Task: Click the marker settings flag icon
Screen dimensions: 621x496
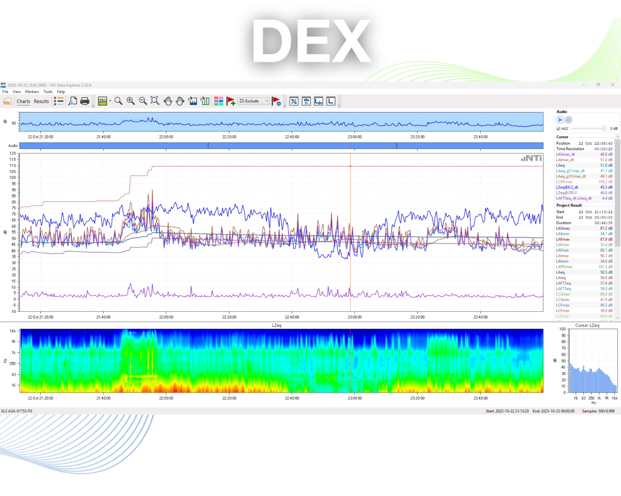Action: tap(276, 101)
